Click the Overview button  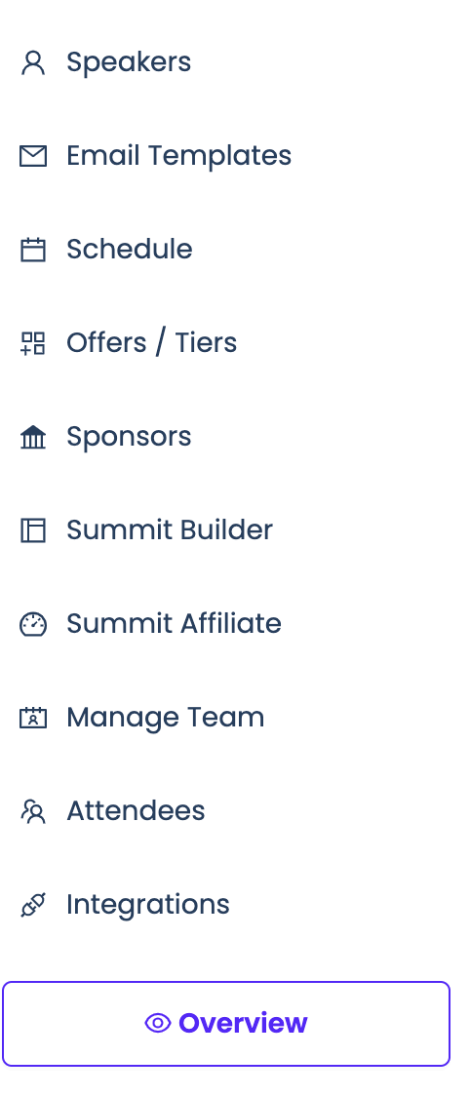[x=226, y=1023]
